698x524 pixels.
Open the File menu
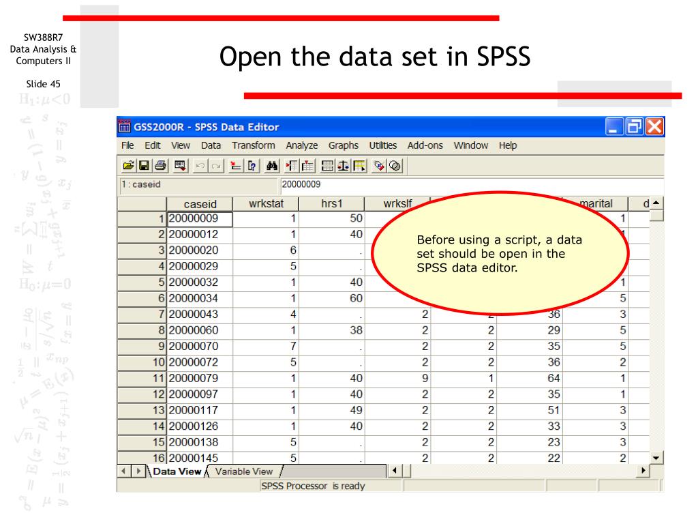(x=127, y=145)
